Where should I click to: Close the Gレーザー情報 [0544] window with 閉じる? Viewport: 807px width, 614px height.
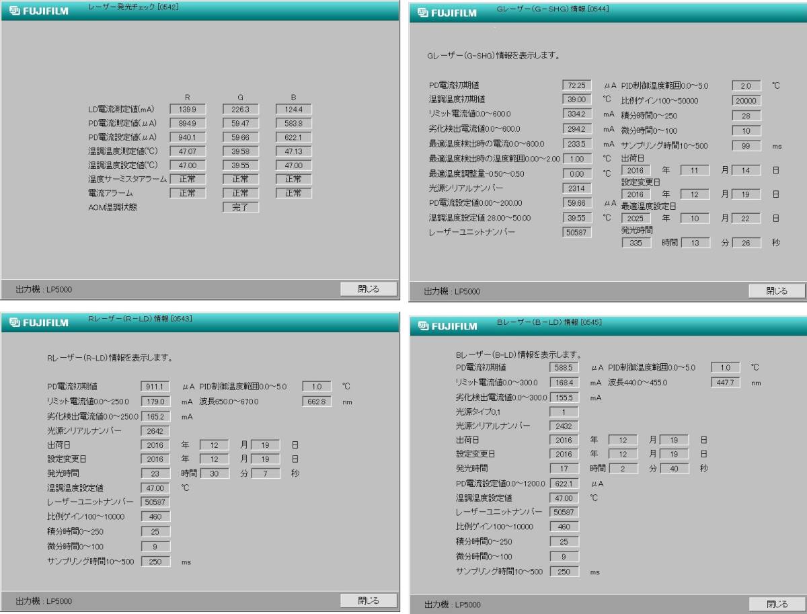(777, 291)
